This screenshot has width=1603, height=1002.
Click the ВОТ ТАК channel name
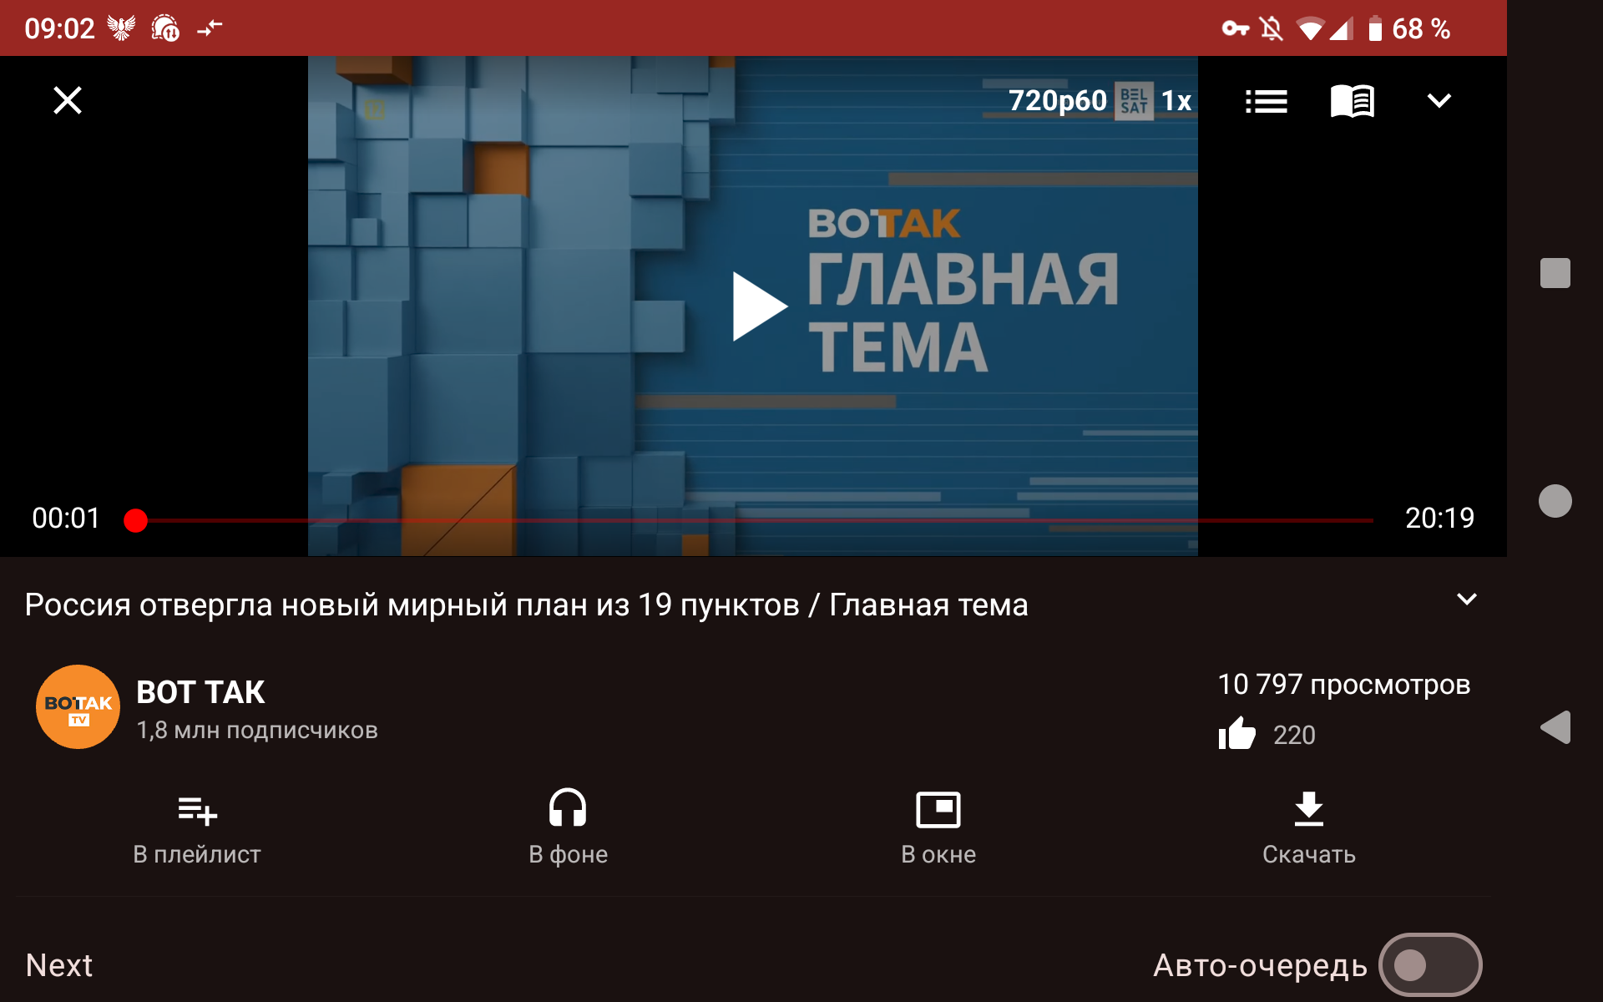[200, 692]
